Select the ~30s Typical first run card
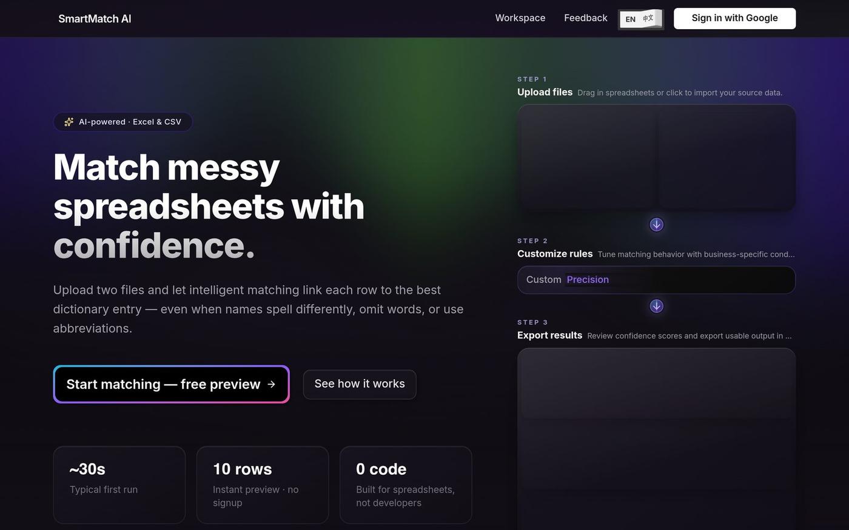 [x=119, y=485]
